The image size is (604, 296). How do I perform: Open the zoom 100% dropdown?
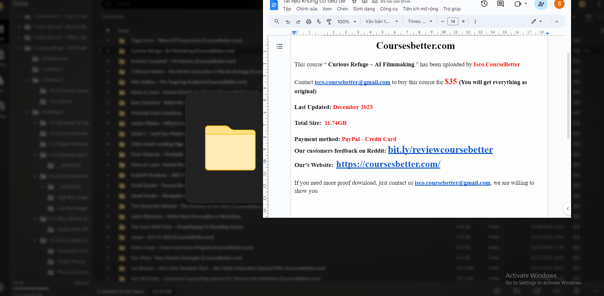click(x=346, y=22)
